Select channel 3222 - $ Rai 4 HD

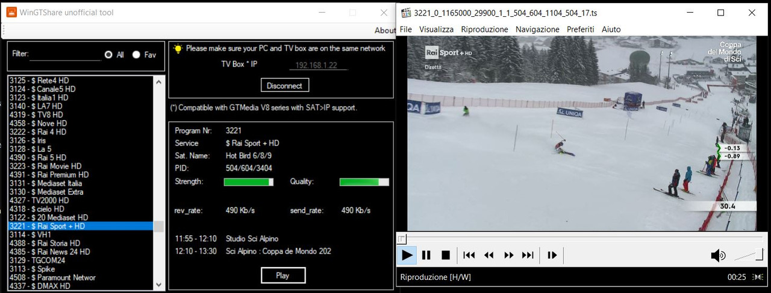click(81, 131)
